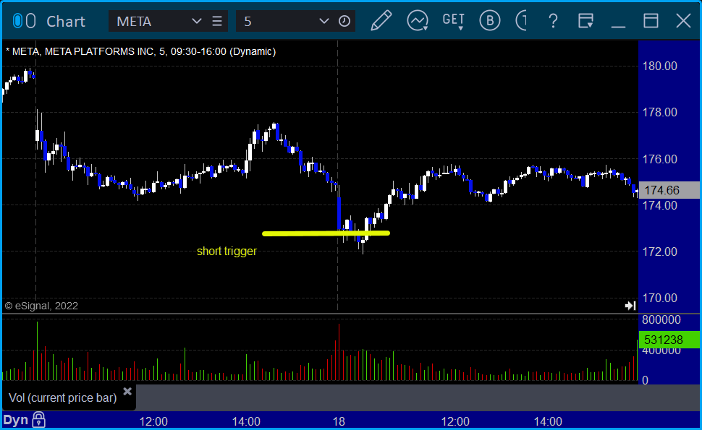Jump to latest bar arrow icon
Screen dimensions: 702x430
(630, 306)
